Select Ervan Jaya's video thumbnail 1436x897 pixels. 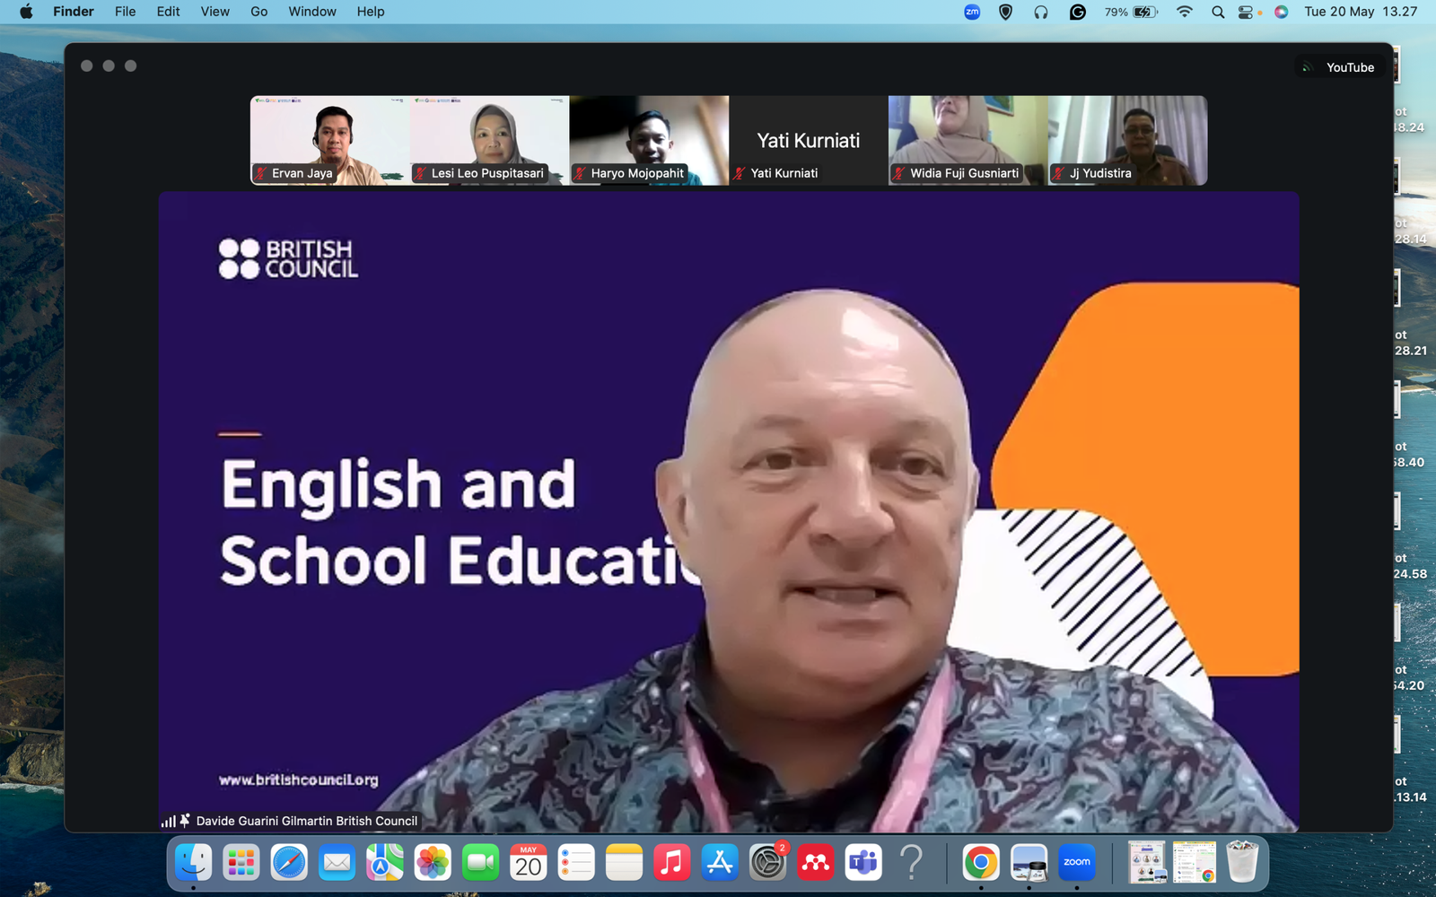[x=329, y=140]
